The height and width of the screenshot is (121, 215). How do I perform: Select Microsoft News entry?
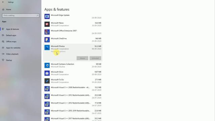(73, 24)
